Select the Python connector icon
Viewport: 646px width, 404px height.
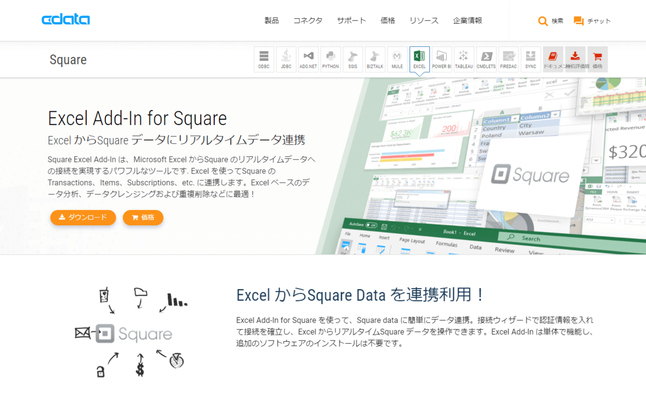(x=331, y=60)
